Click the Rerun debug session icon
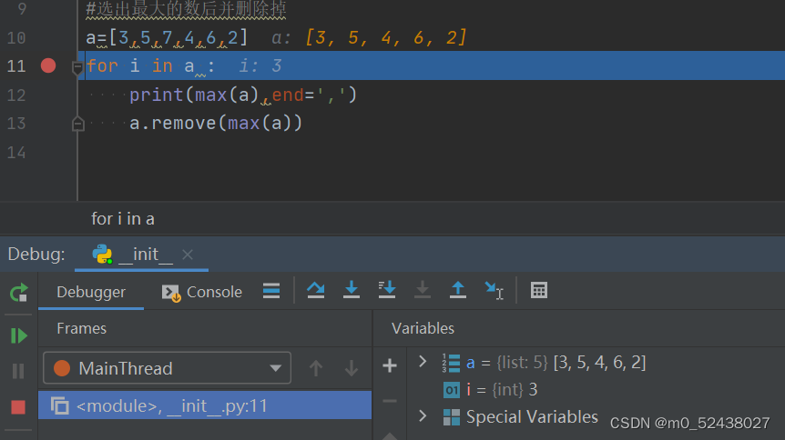785x440 pixels. (x=18, y=293)
